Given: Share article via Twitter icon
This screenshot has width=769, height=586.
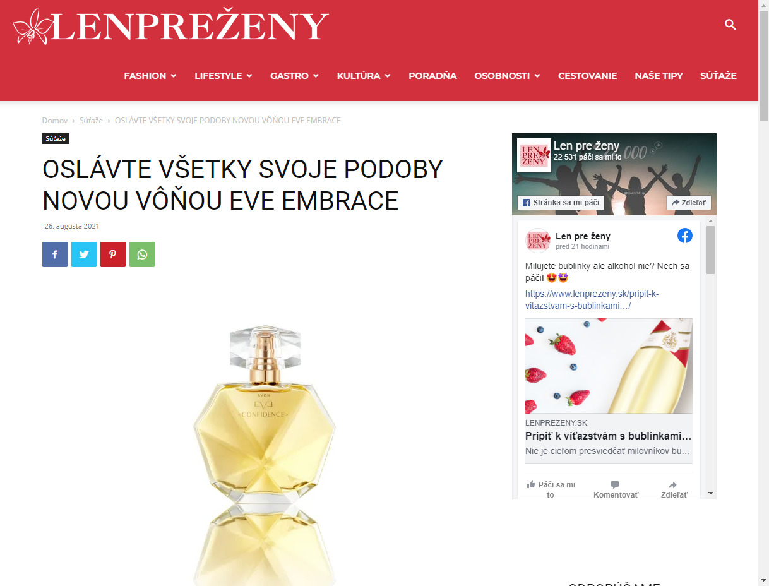Looking at the screenshot, I should pos(84,254).
